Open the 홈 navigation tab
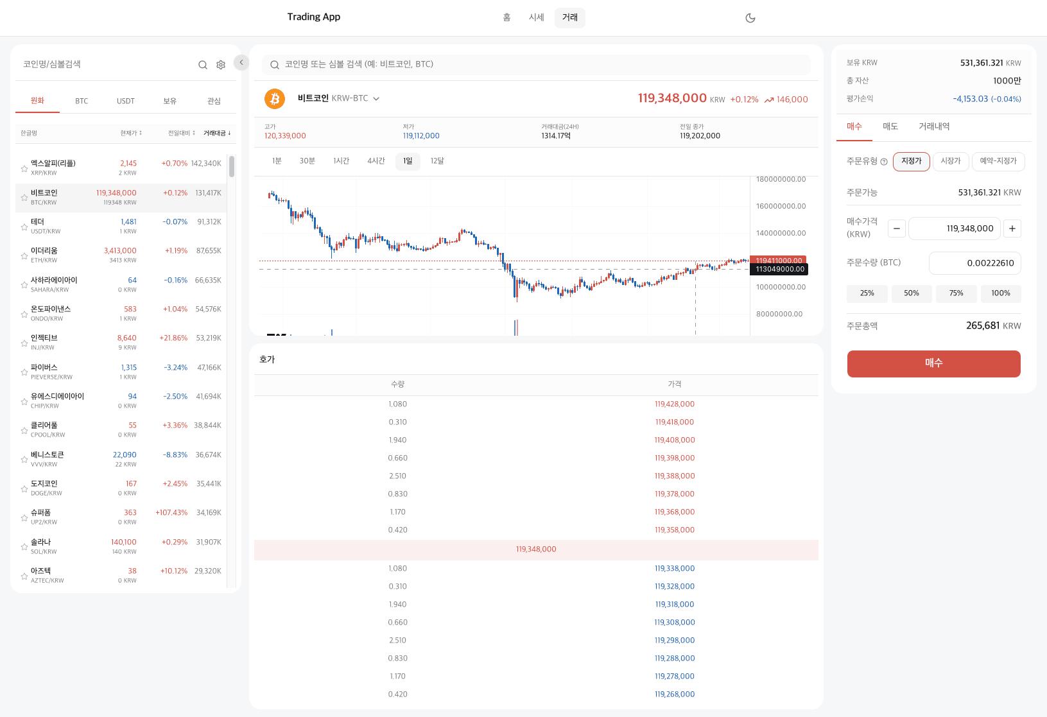 (x=506, y=17)
